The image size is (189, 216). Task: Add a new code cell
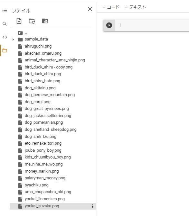111,7
